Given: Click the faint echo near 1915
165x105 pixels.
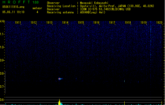Looking at the screenshot, I should click(x=76, y=78).
